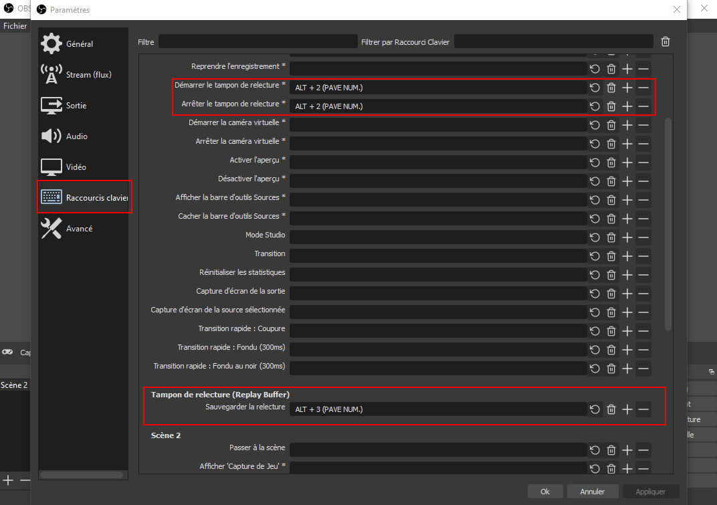Click the Appliquer button
The height and width of the screenshot is (505, 717).
click(650, 492)
